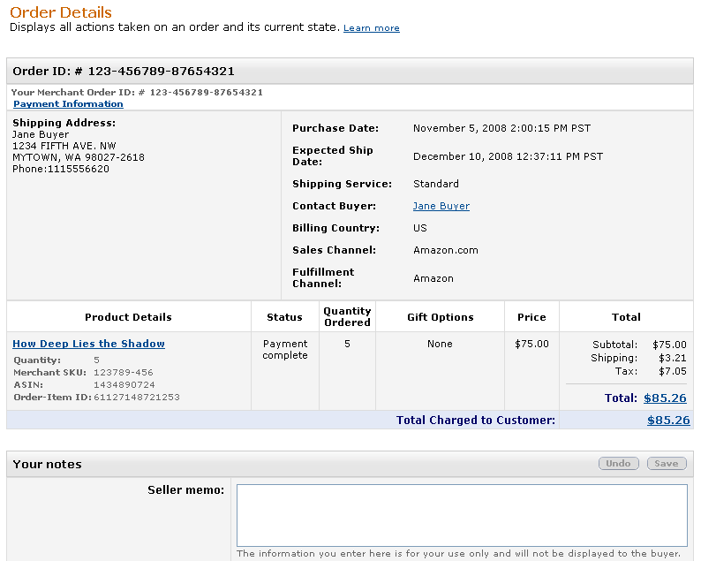701x561 pixels.
Task: Click the Payment Information link
Action: coord(68,104)
